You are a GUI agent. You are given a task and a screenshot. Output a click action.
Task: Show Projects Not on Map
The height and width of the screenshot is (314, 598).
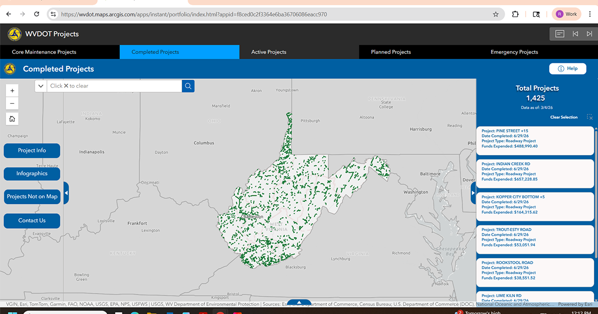(32, 197)
